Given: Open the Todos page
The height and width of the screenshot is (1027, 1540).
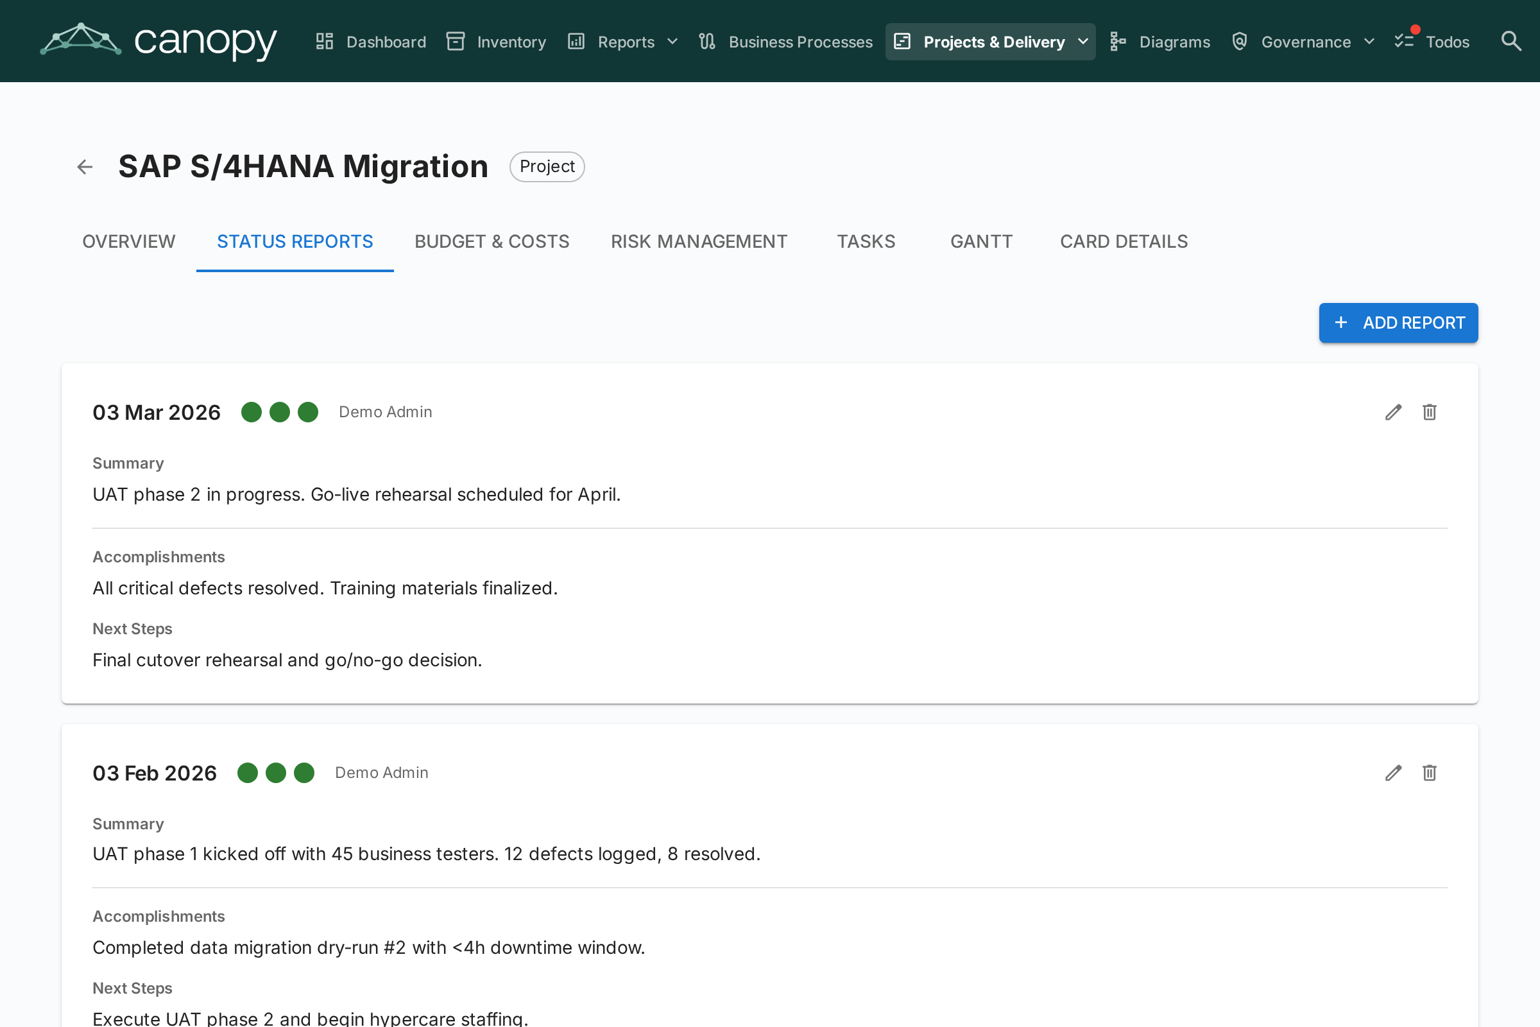Looking at the screenshot, I should click(1432, 41).
